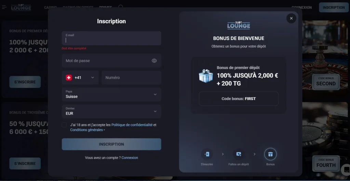Click the Swiss flag icon
This screenshot has height=181, width=350.
(x=69, y=78)
